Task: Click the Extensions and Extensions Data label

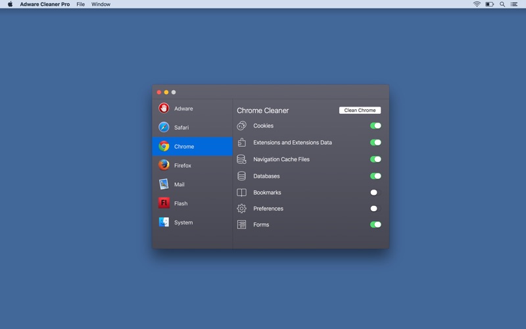Action: click(x=293, y=142)
